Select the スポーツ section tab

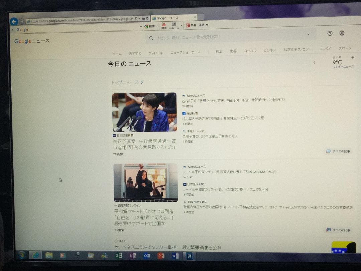(x=345, y=49)
